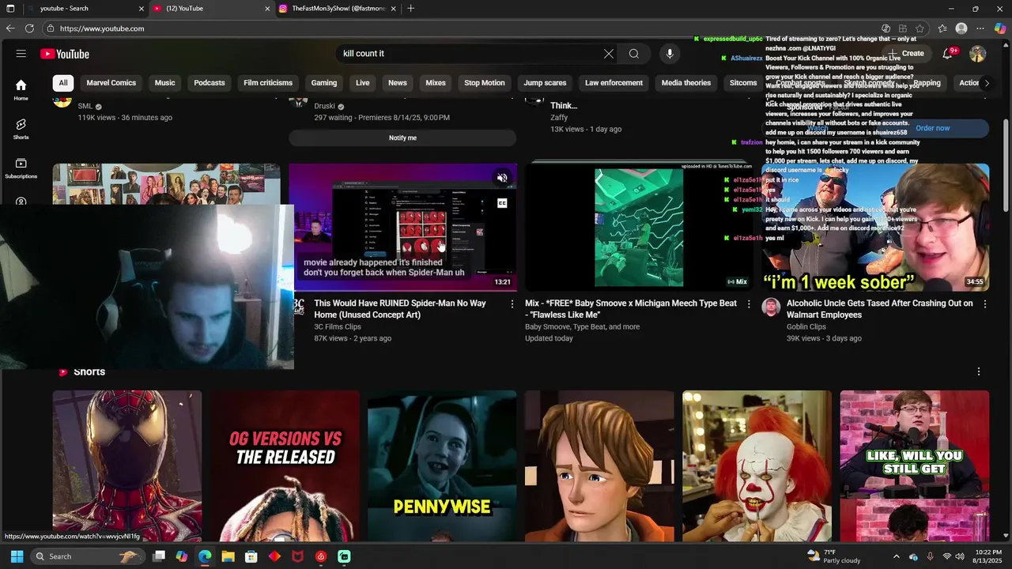This screenshot has width=1012, height=569.
Task: Show more category chips with the right arrow
Action: [986, 83]
